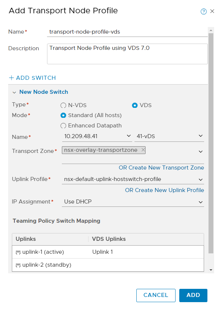Click the plus icon beside ADD SWITCH
This screenshot has width=220, height=311.
click(11, 78)
